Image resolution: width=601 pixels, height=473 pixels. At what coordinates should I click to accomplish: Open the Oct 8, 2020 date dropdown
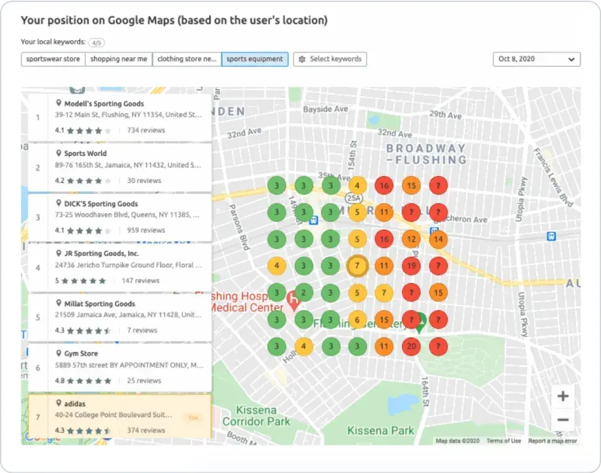pyautogui.click(x=537, y=59)
